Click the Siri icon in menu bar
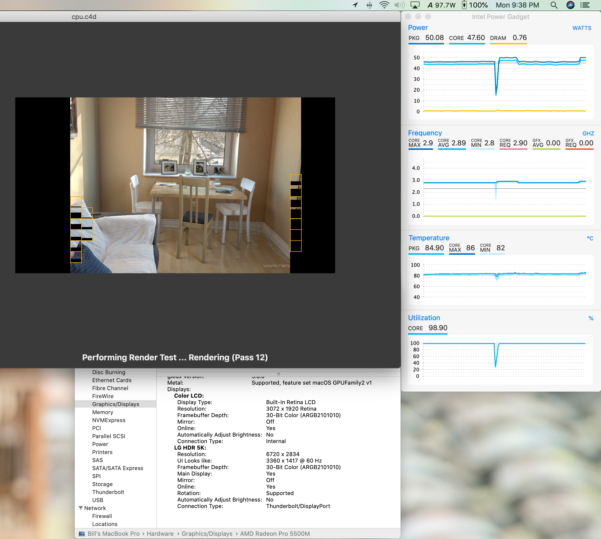The height and width of the screenshot is (539, 601). (570, 5)
